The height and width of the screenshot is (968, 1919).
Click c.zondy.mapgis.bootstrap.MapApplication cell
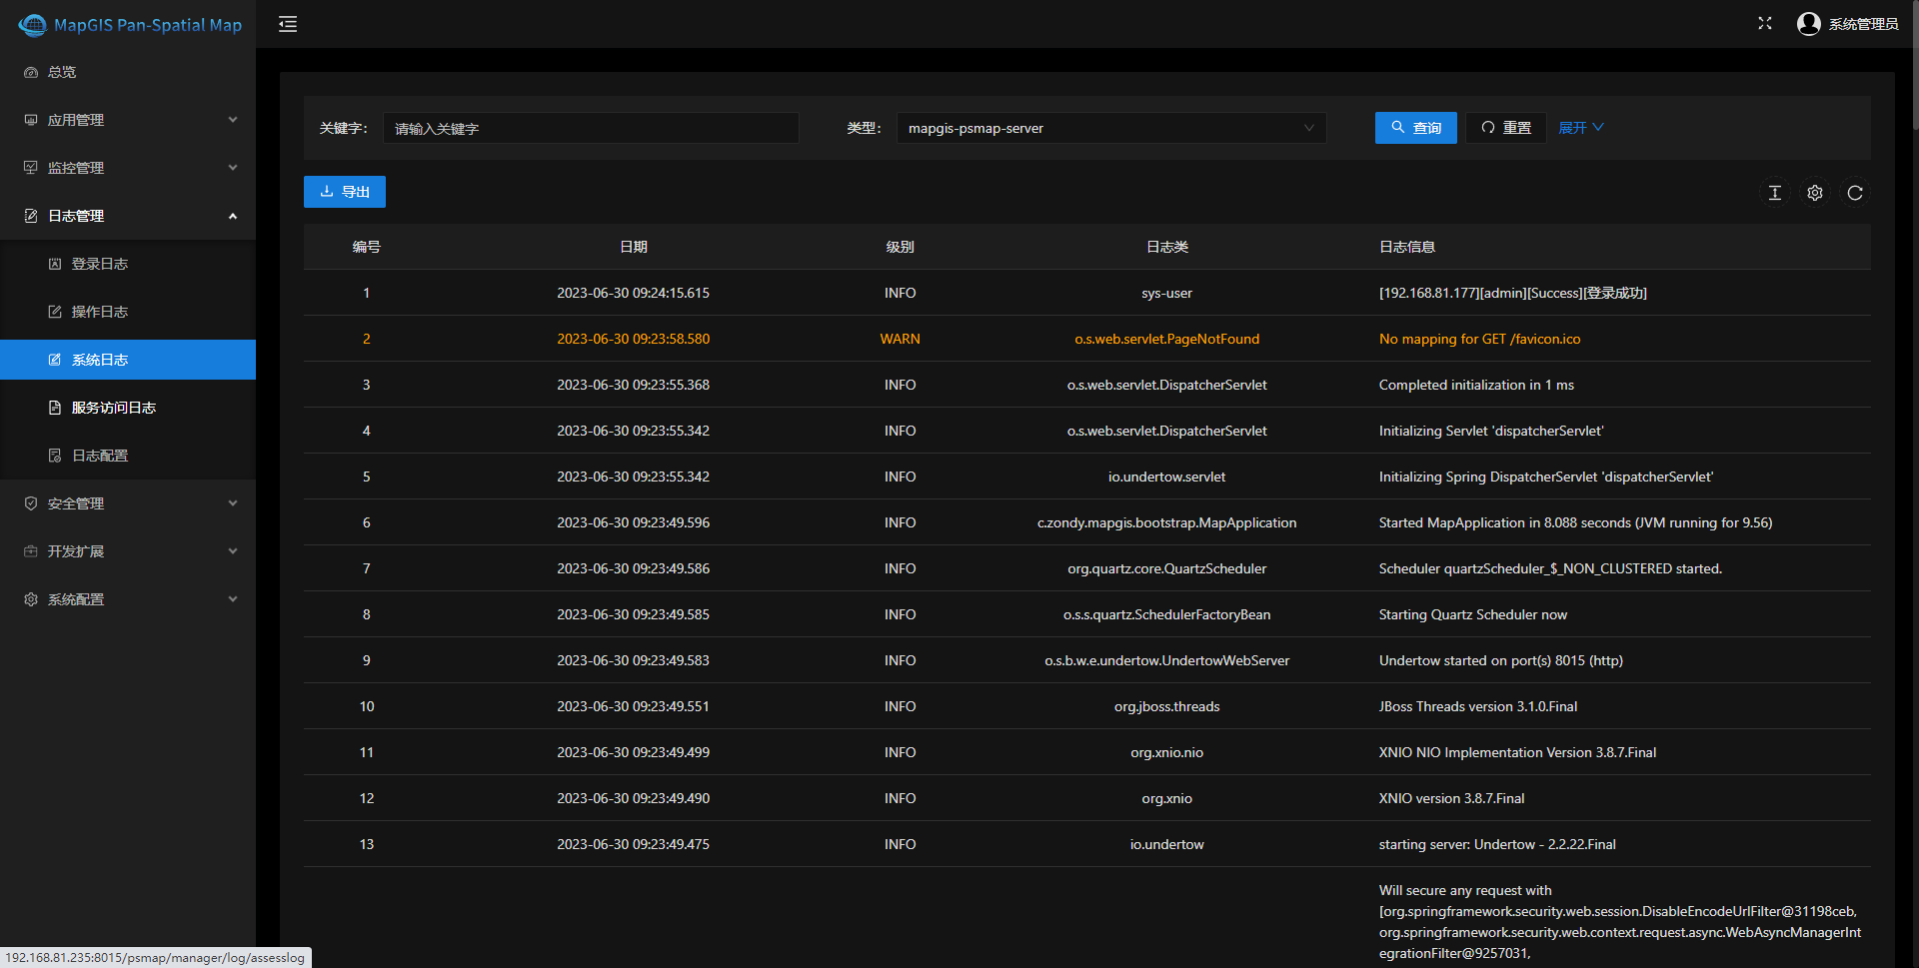pos(1167,522)
